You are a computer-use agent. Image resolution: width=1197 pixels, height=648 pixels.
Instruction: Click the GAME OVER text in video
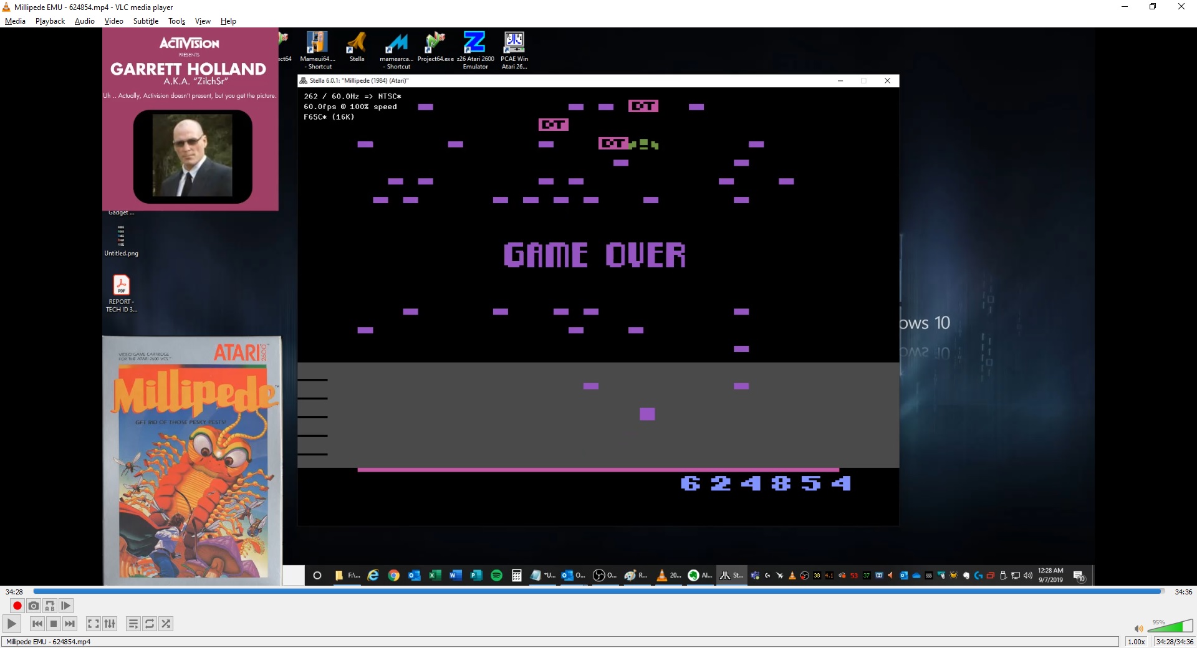tap(595, 255)
